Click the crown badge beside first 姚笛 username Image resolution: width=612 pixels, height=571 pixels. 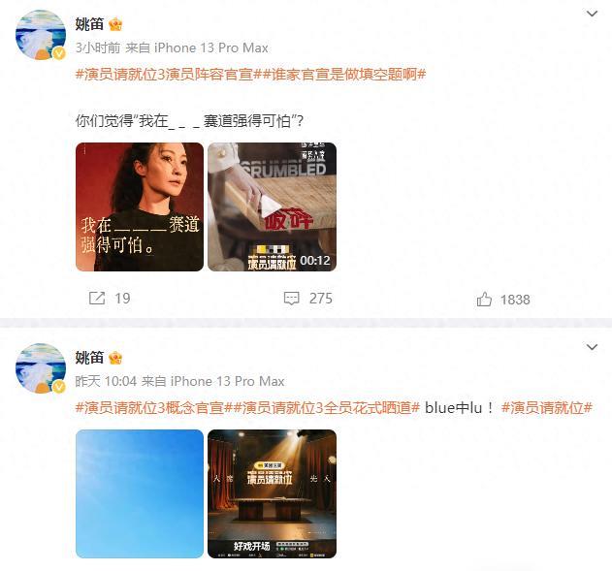click(x=115, y=24)
